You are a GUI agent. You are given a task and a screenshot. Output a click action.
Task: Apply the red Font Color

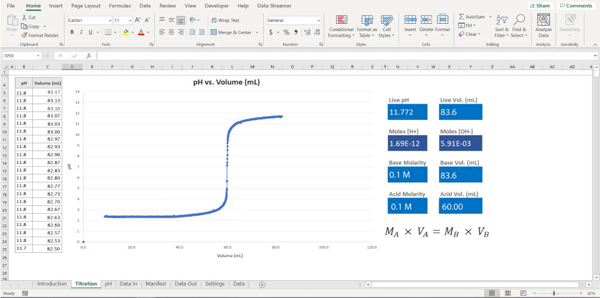tap(141, 32)
